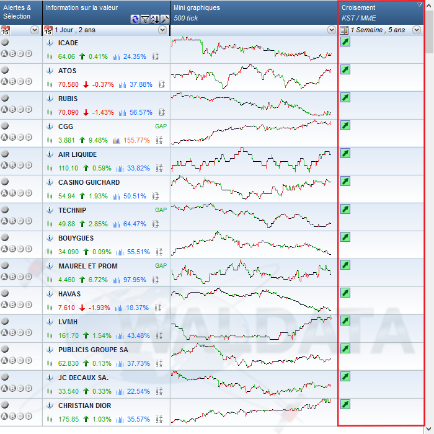
Task: Click the green crossing arrow for CHRISTIAN DIOR
Action: 345,404
